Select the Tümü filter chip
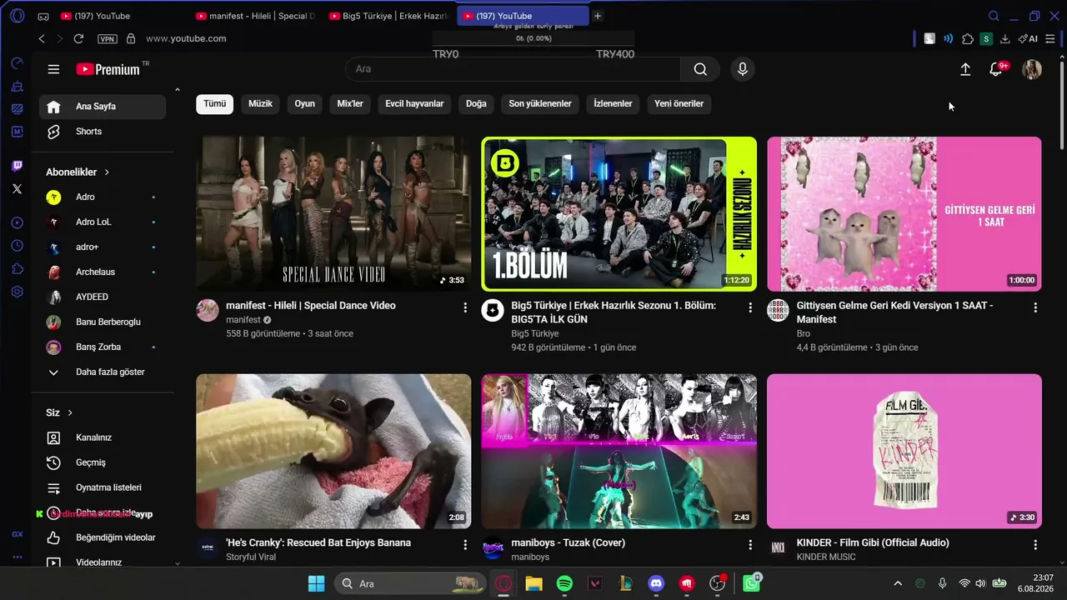This screenshot has height=600, width=1067. click(215, 103)
